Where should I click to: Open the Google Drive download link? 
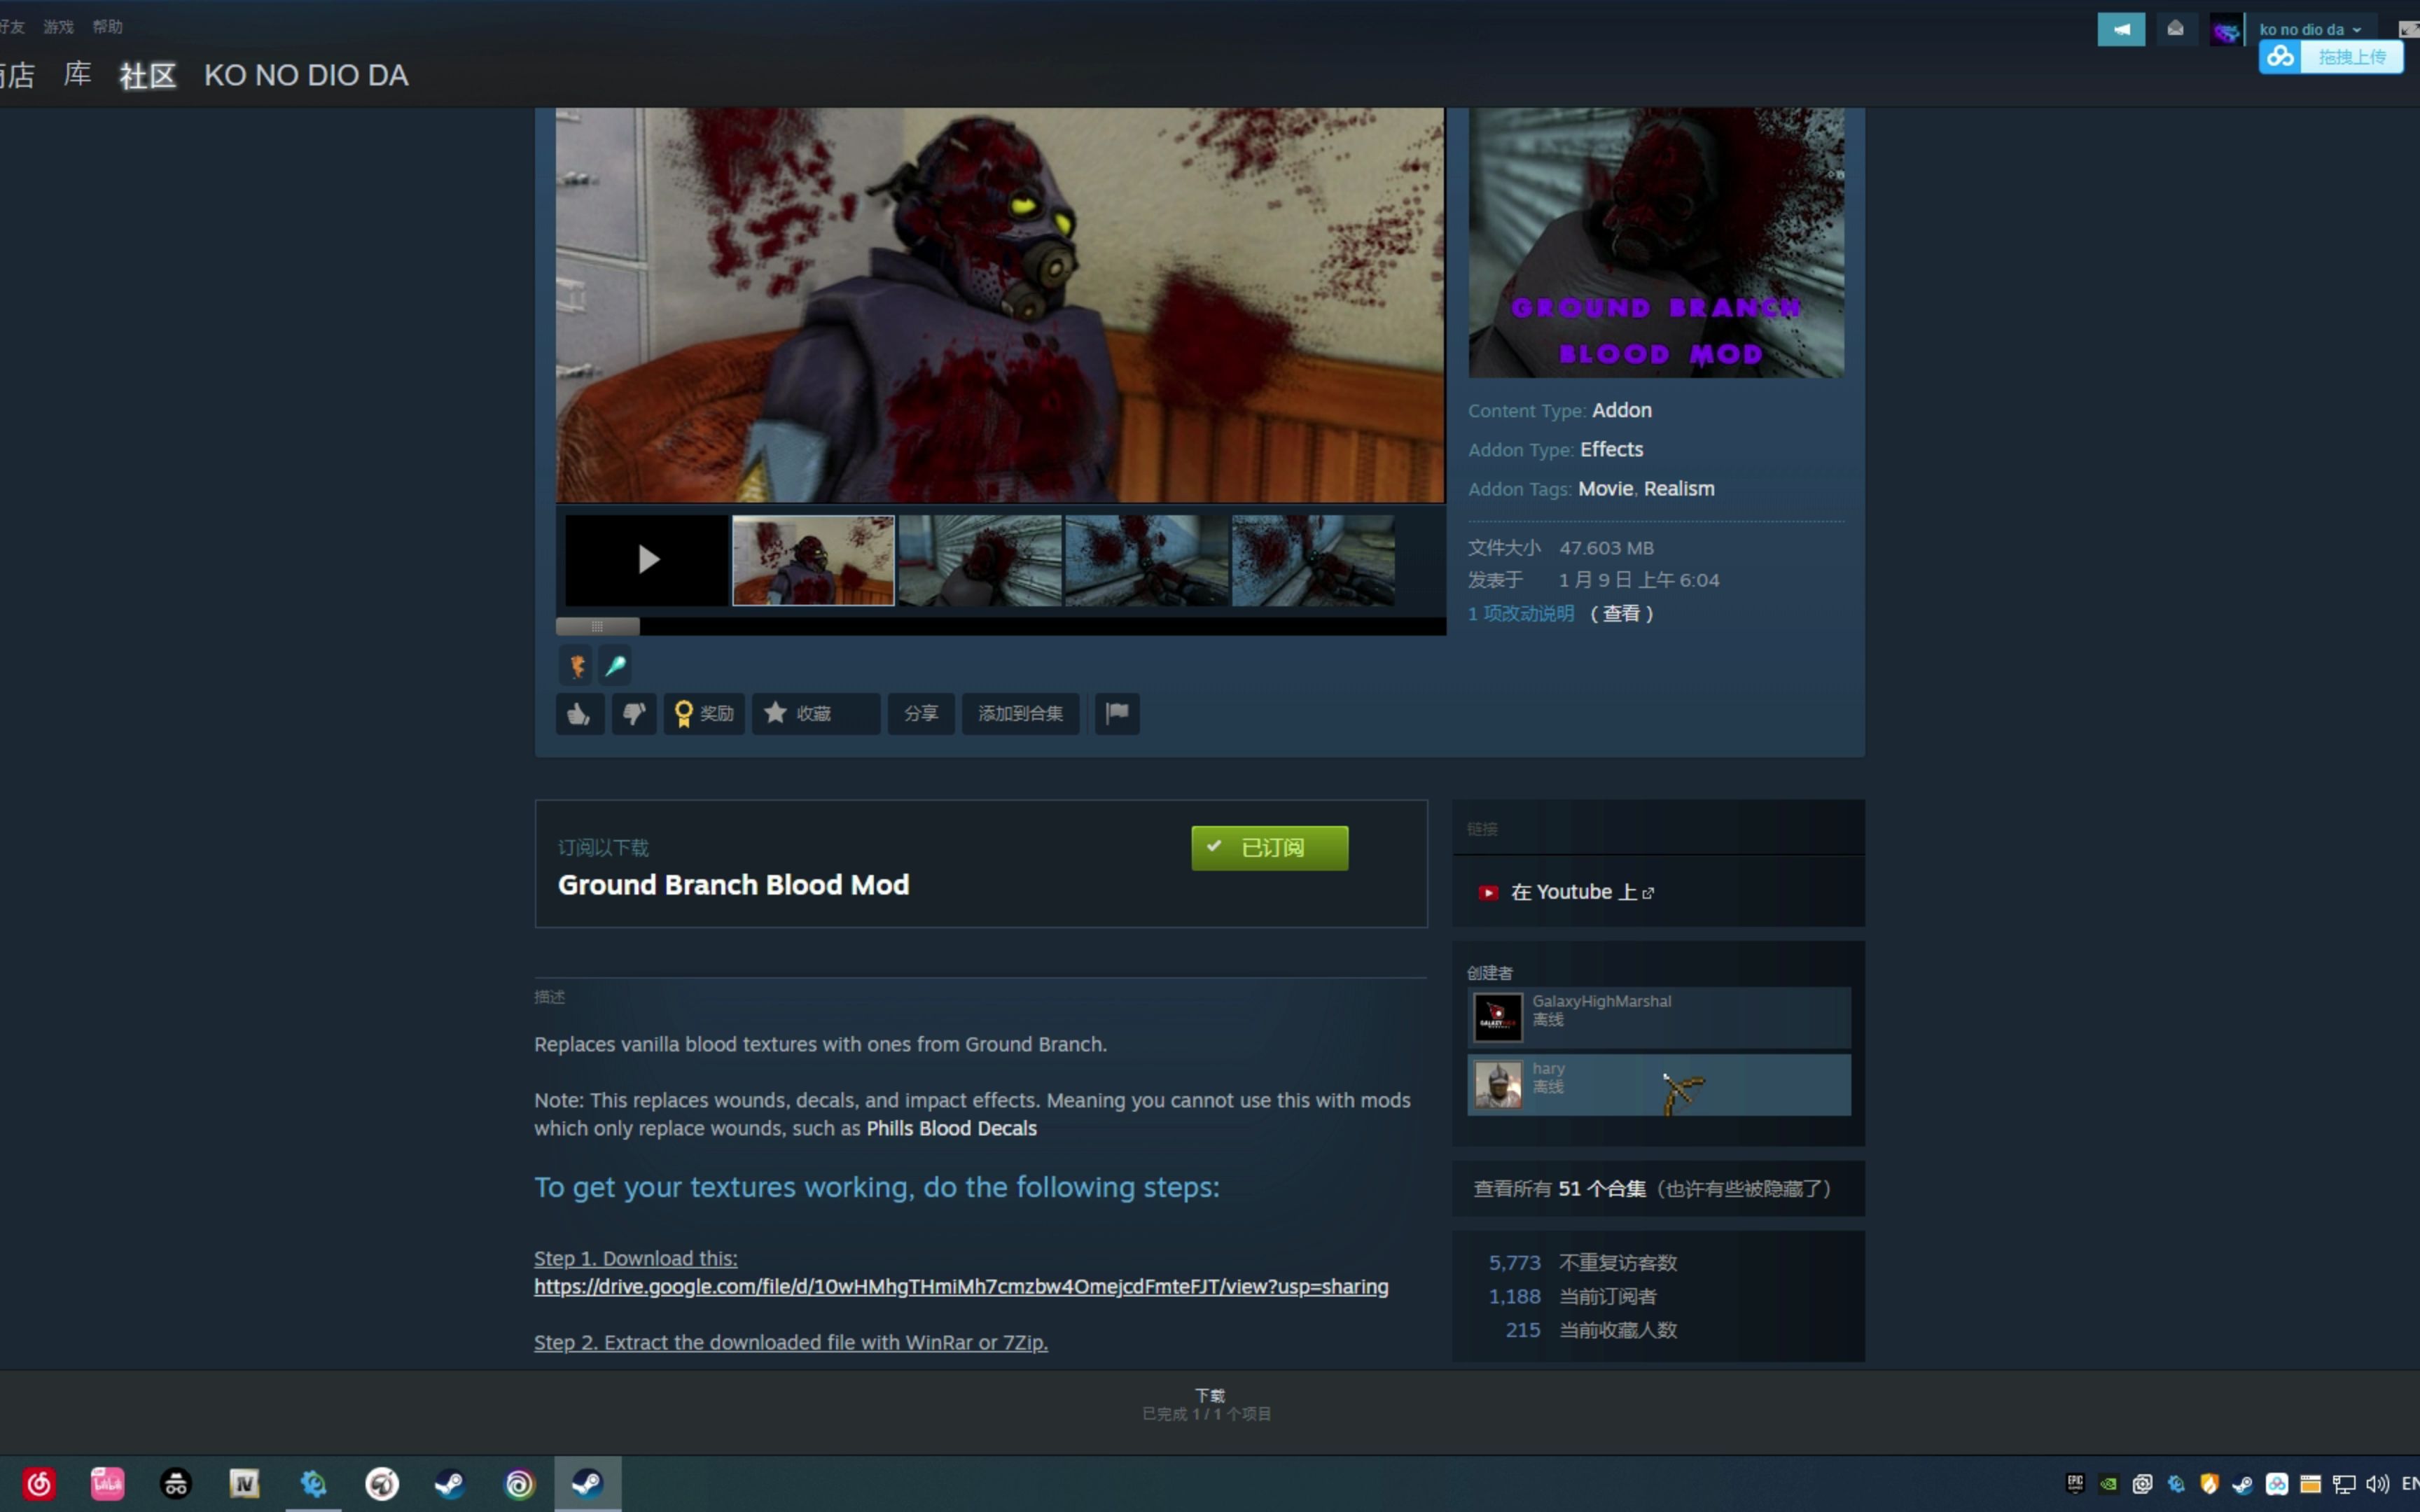[960, 1286]
